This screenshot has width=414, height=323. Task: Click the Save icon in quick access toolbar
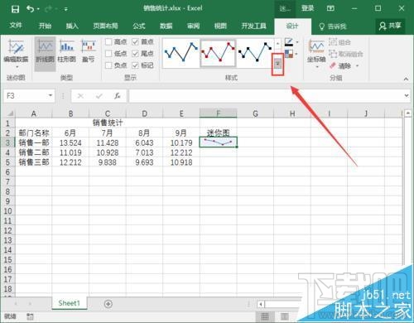point(15,9)
